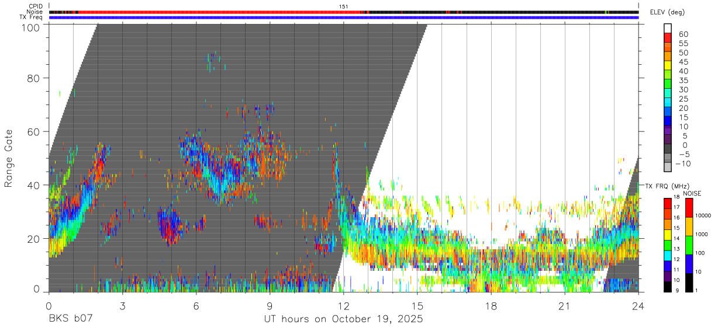Click the ELEV colorbar label "55"
Viewport: 718px width, 331px height.
tap(683, 43)
